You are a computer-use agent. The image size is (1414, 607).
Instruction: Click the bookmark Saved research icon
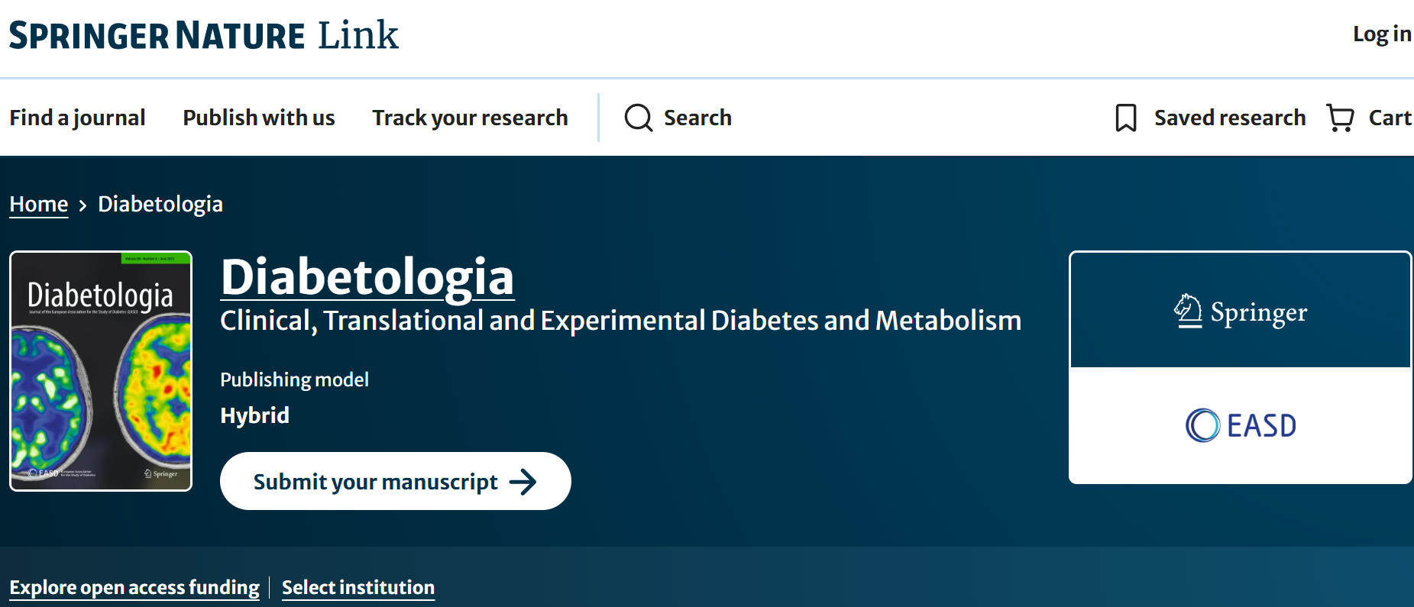(1125, 118)
